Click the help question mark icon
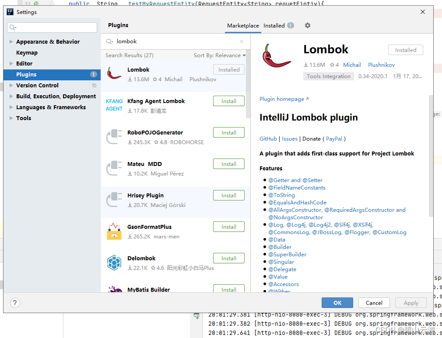 tap(15, 303)
